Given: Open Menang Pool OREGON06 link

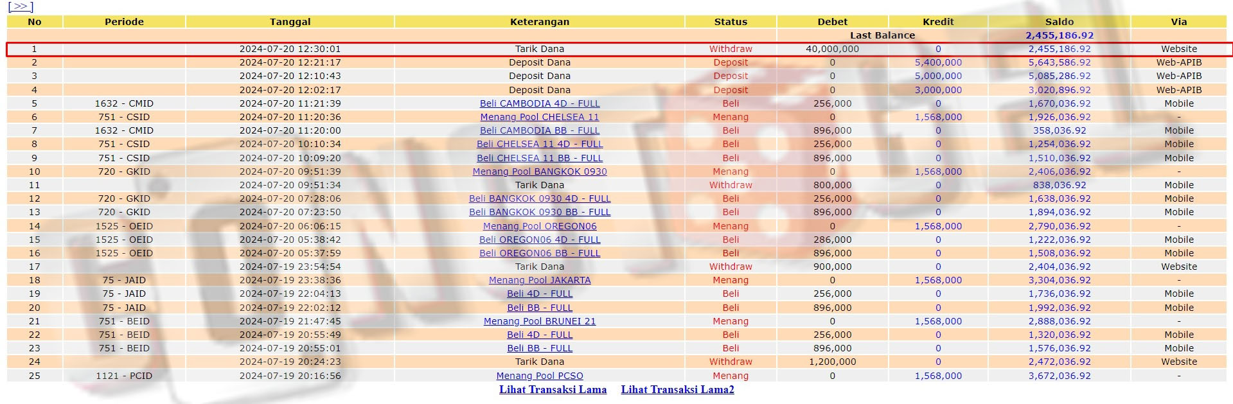Looking at the screenshot, I should point(539,226).
